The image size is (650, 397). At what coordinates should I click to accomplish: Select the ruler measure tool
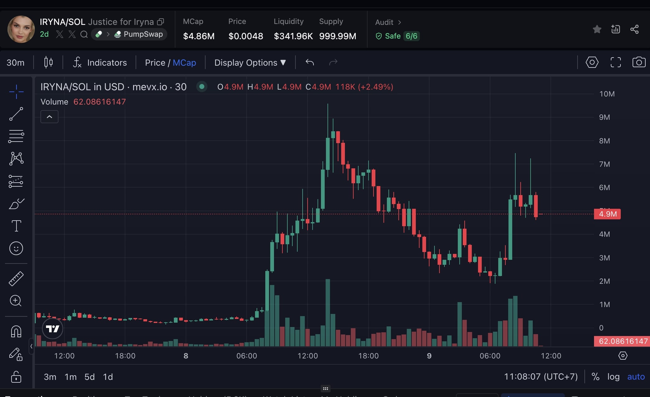(x=16, y=278)
